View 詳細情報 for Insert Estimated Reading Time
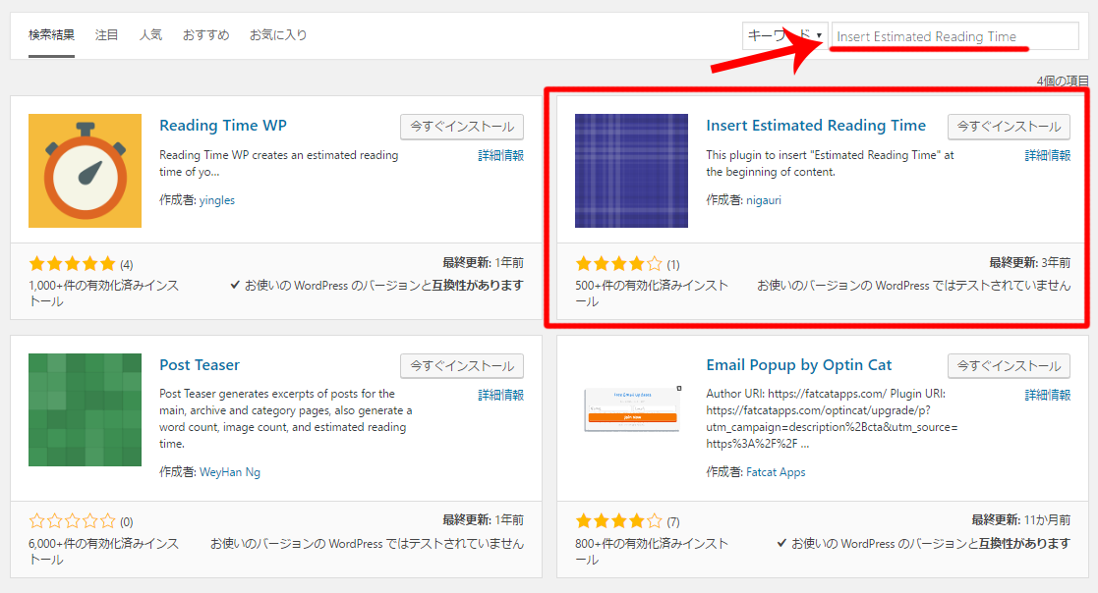Screen dimensions: 1098x593 coord(1048,155)
